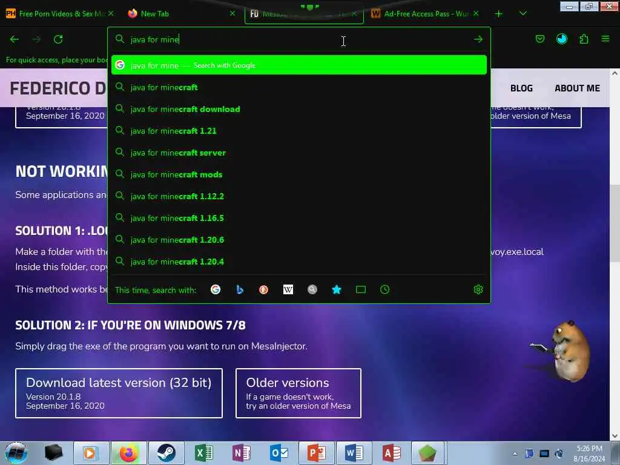Viewport: 620px width, 465px height.
Task: Choose suggestion 'java for minecraft download'
Action: coord(299,109)
